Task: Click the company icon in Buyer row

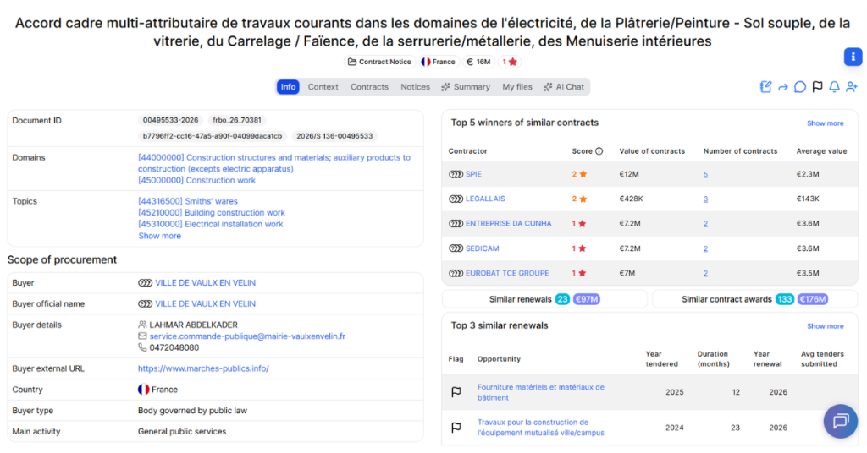Action: tap(145, 283)
